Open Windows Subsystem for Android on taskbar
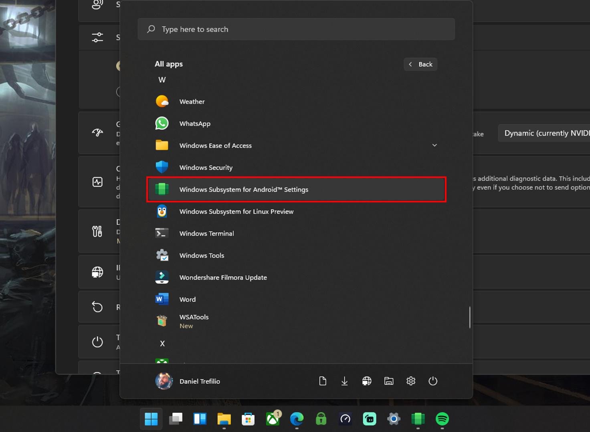Image resolution: width=590 pixels, height=432 pixels. click(x=418, y=419)
